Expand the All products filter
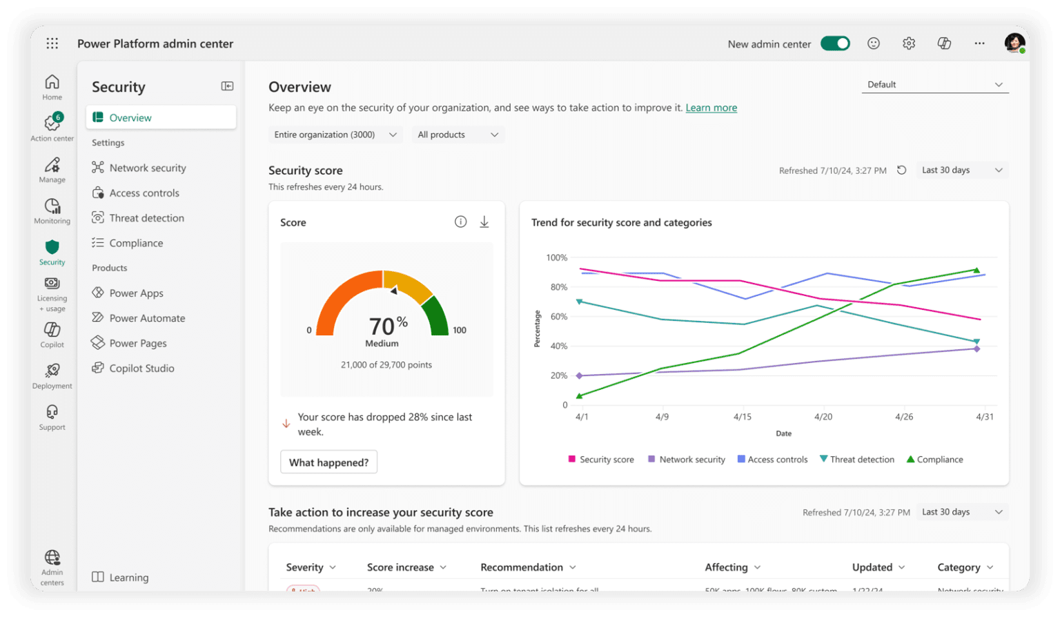The width and height of the screenshot is (1060, 617). [x=457, y=134]
